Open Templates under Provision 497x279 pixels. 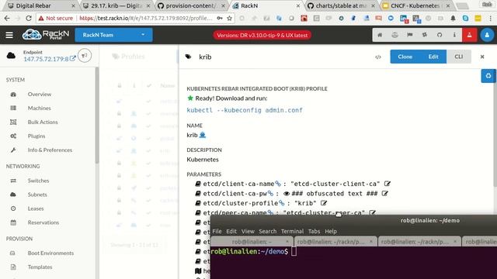40,267
